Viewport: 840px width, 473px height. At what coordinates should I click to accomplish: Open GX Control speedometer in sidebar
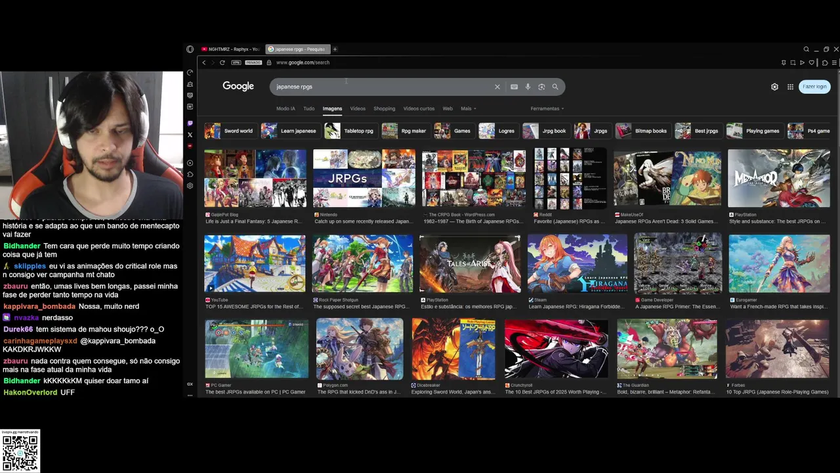(x=190, y=73)
